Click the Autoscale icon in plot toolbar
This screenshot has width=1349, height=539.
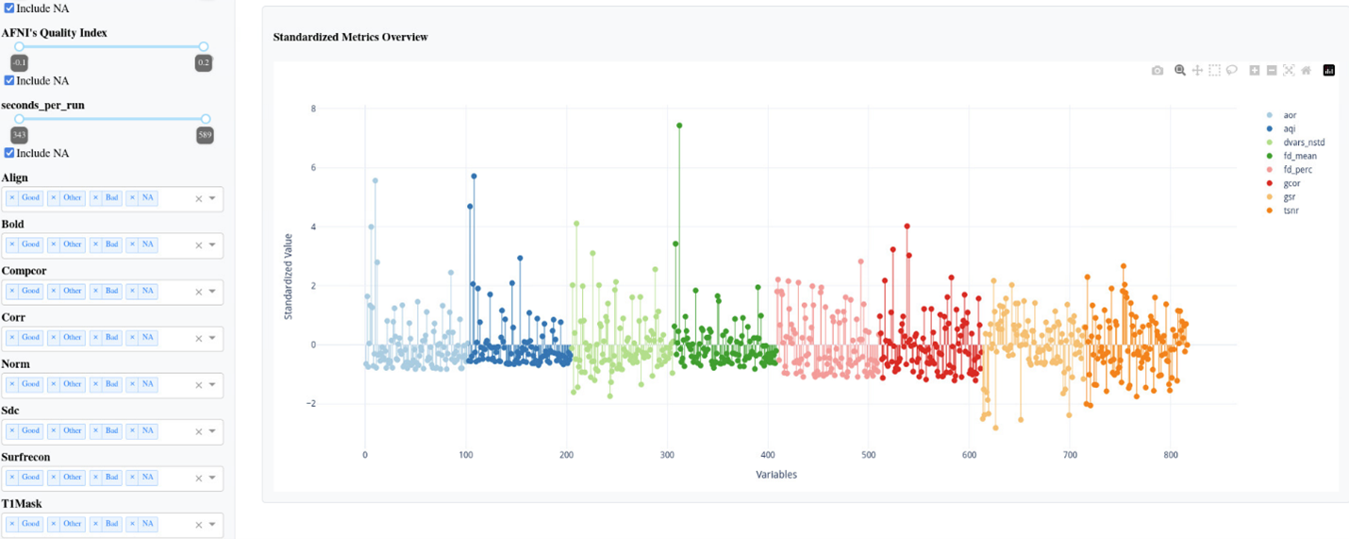(1289, 71)
